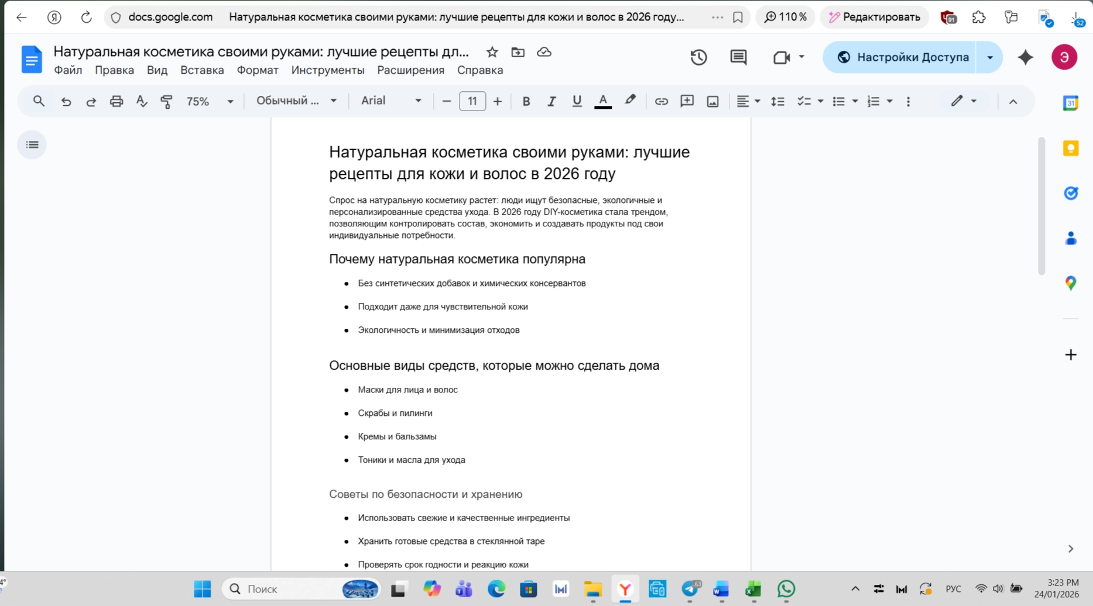
Task: Toggle underline formatting
Action: pyautogui.click(x=577, y=101)
